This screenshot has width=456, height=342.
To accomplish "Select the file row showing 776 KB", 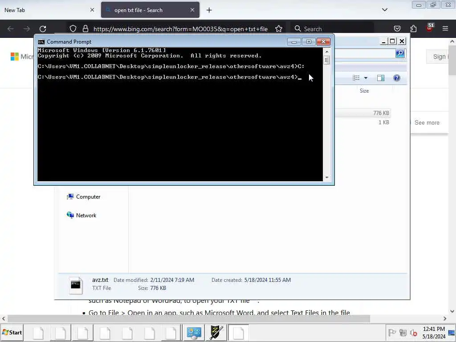I will [362, 113].
